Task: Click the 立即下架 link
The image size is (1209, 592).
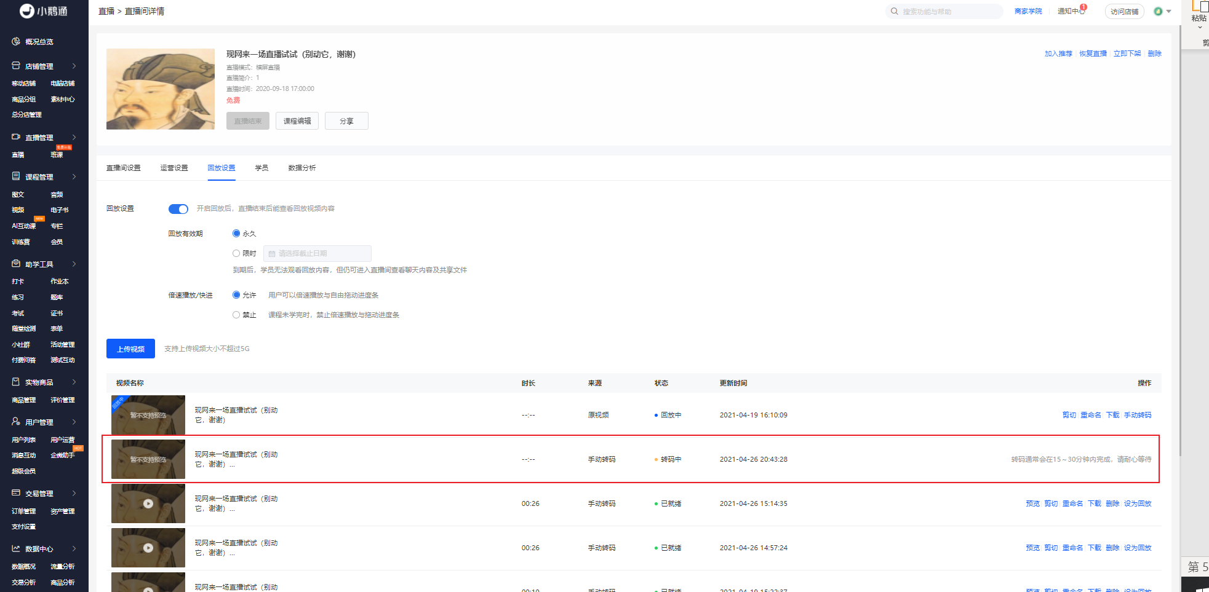Action: coord(1127,53)
